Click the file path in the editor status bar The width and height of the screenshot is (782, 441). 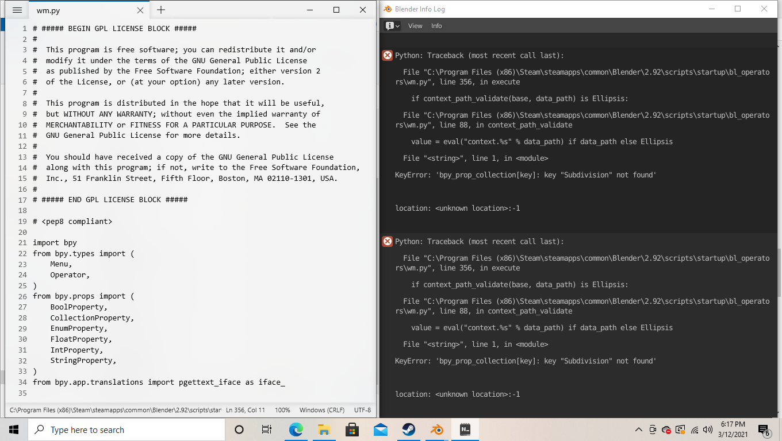pyautogui.click(x=116, y=410)
